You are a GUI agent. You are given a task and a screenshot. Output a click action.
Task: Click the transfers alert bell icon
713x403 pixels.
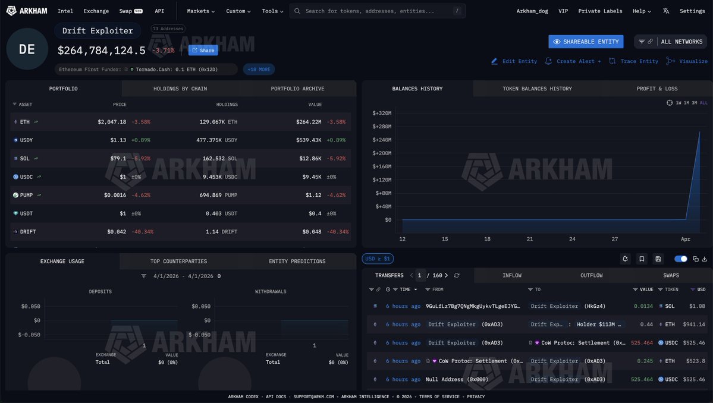coord(625,259)
